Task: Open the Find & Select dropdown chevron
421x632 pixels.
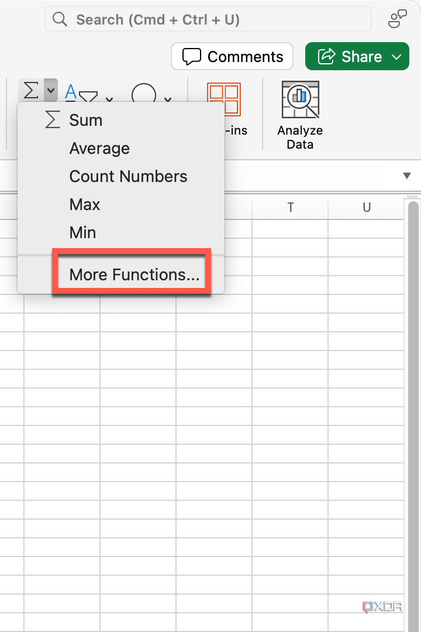Action: 168,99
